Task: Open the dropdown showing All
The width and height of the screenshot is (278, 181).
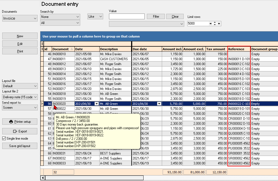Action: (x=60, y=23)
